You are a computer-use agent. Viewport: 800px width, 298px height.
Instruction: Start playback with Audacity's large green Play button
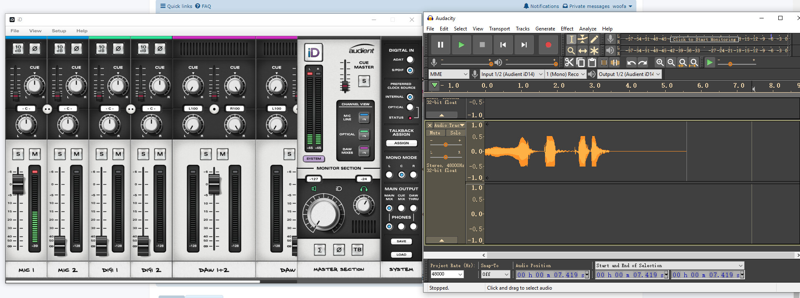click(x=461, y=45)
